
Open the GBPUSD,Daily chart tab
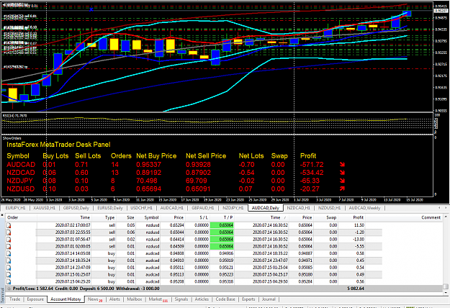76,208
